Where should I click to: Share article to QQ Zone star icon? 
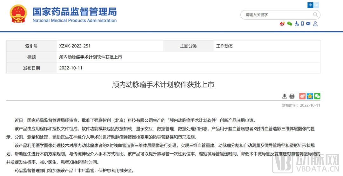(x=310, y=96)
